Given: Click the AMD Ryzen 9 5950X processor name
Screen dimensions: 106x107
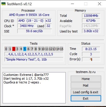Looking at the screenshot, I should [29, 15].
